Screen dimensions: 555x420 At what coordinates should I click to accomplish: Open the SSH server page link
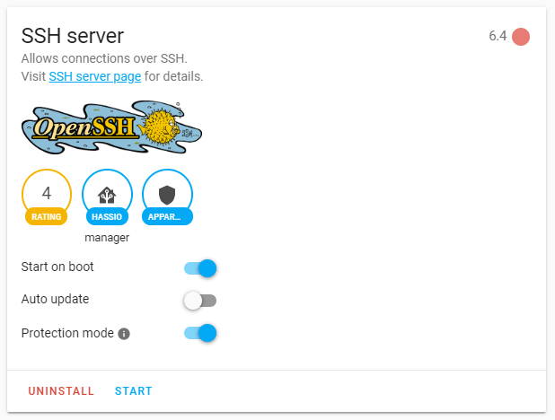(95, 76)
